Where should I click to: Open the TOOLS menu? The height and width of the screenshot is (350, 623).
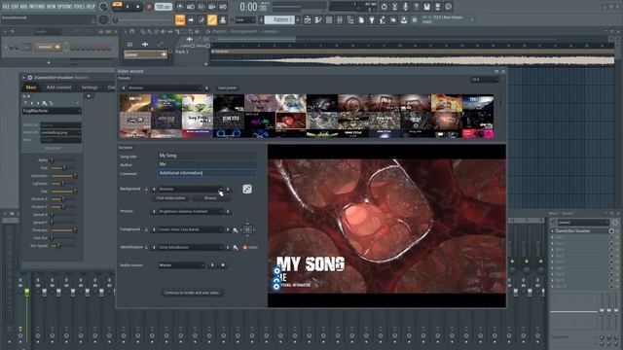click(x=80, y=7)
